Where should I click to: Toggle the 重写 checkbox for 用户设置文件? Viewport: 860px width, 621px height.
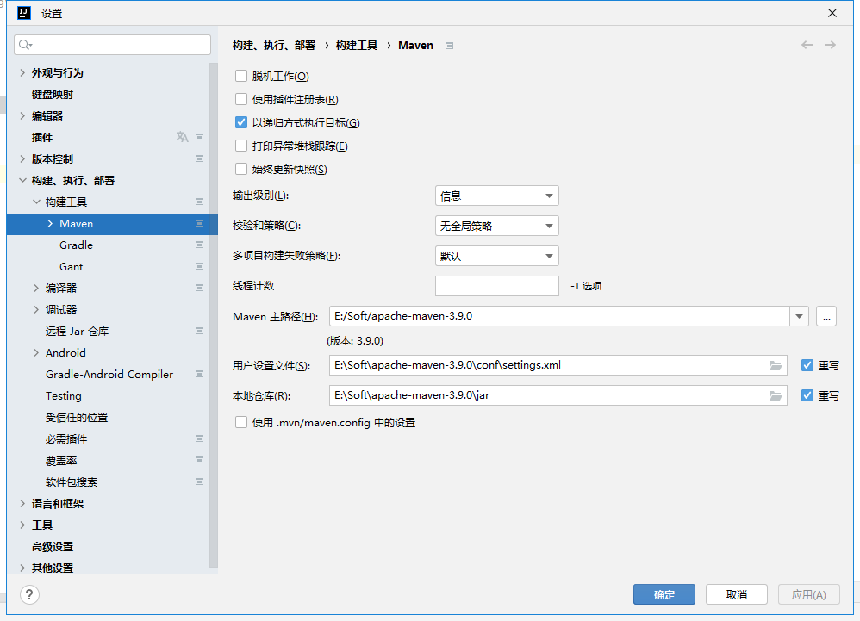tap(807, 365)
